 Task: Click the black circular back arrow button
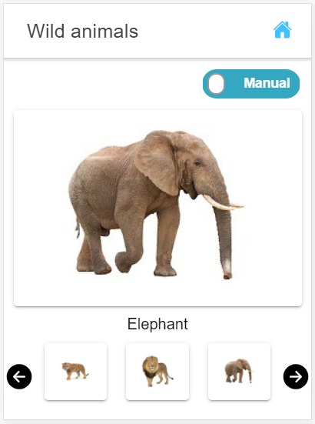[x=19, y=376]
